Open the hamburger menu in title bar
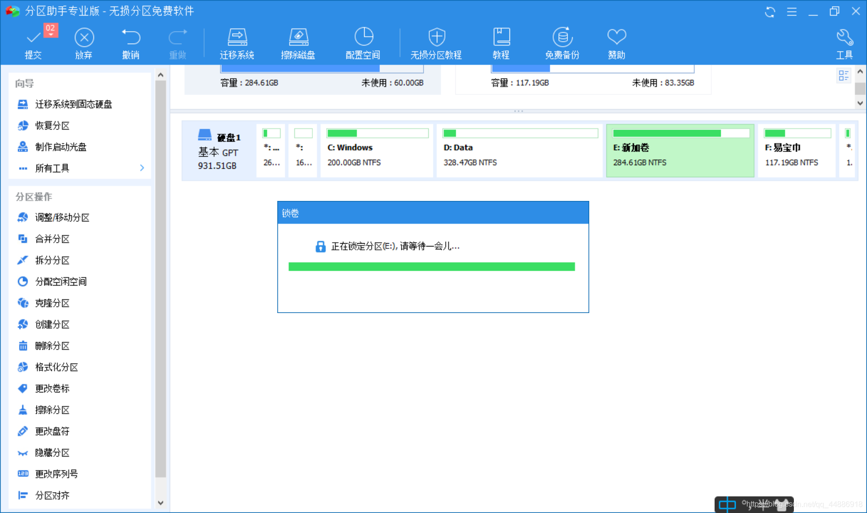The height and width of the screenshot is (513, 867). (792, 11)
